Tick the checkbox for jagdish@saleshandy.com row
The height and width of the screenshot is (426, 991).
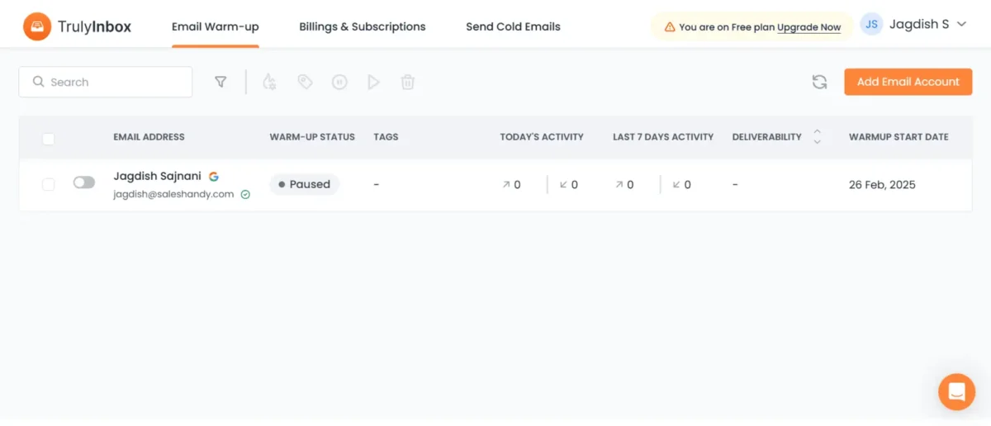(x=49, y=184)
